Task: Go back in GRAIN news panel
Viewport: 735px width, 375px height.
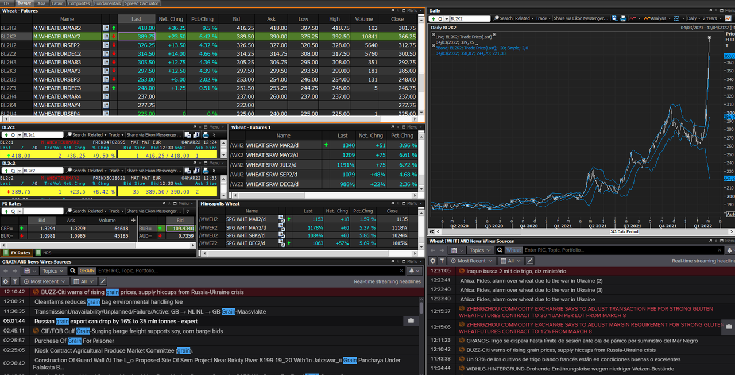Action: (5, 270)
